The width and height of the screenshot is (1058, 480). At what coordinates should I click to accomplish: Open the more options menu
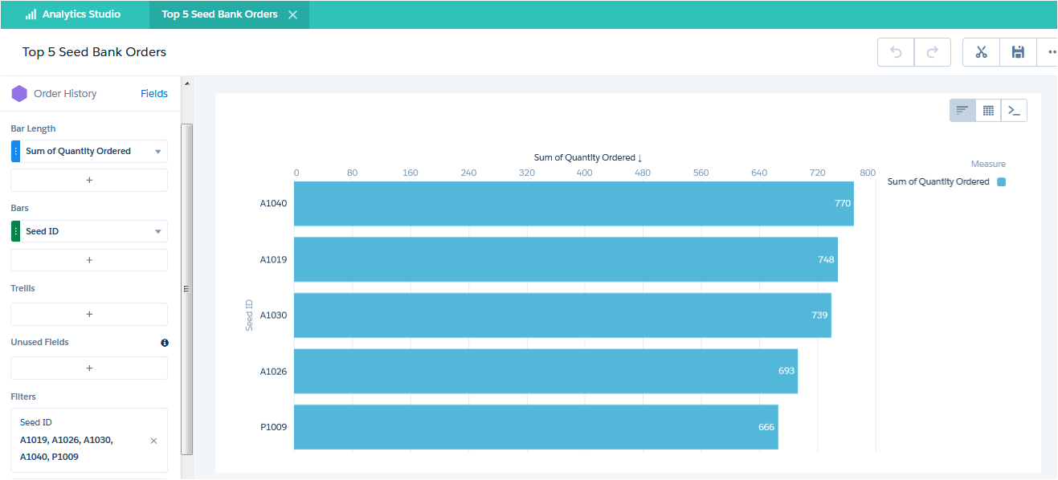(1049, 52)
